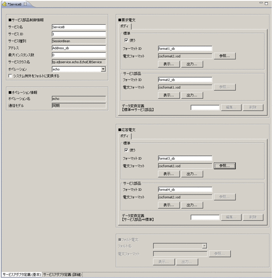Image resolution: width=273 pixels, height=279 pixels.
Task: Open the オペレーション echo dropdown
Action: pos(103,69)
